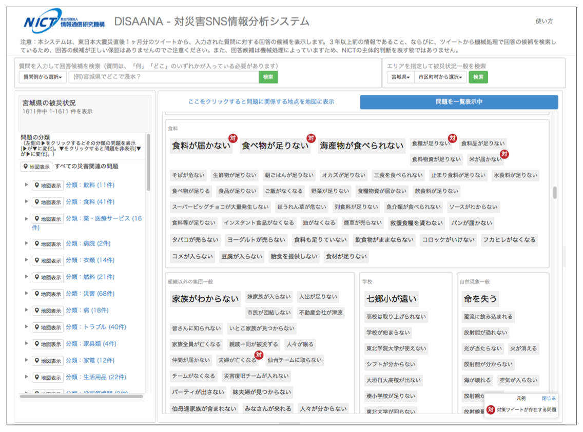This screenshot has height=432, width=583.
Task: Select the 火が消える tag
Action: click(x=523, y=348)
